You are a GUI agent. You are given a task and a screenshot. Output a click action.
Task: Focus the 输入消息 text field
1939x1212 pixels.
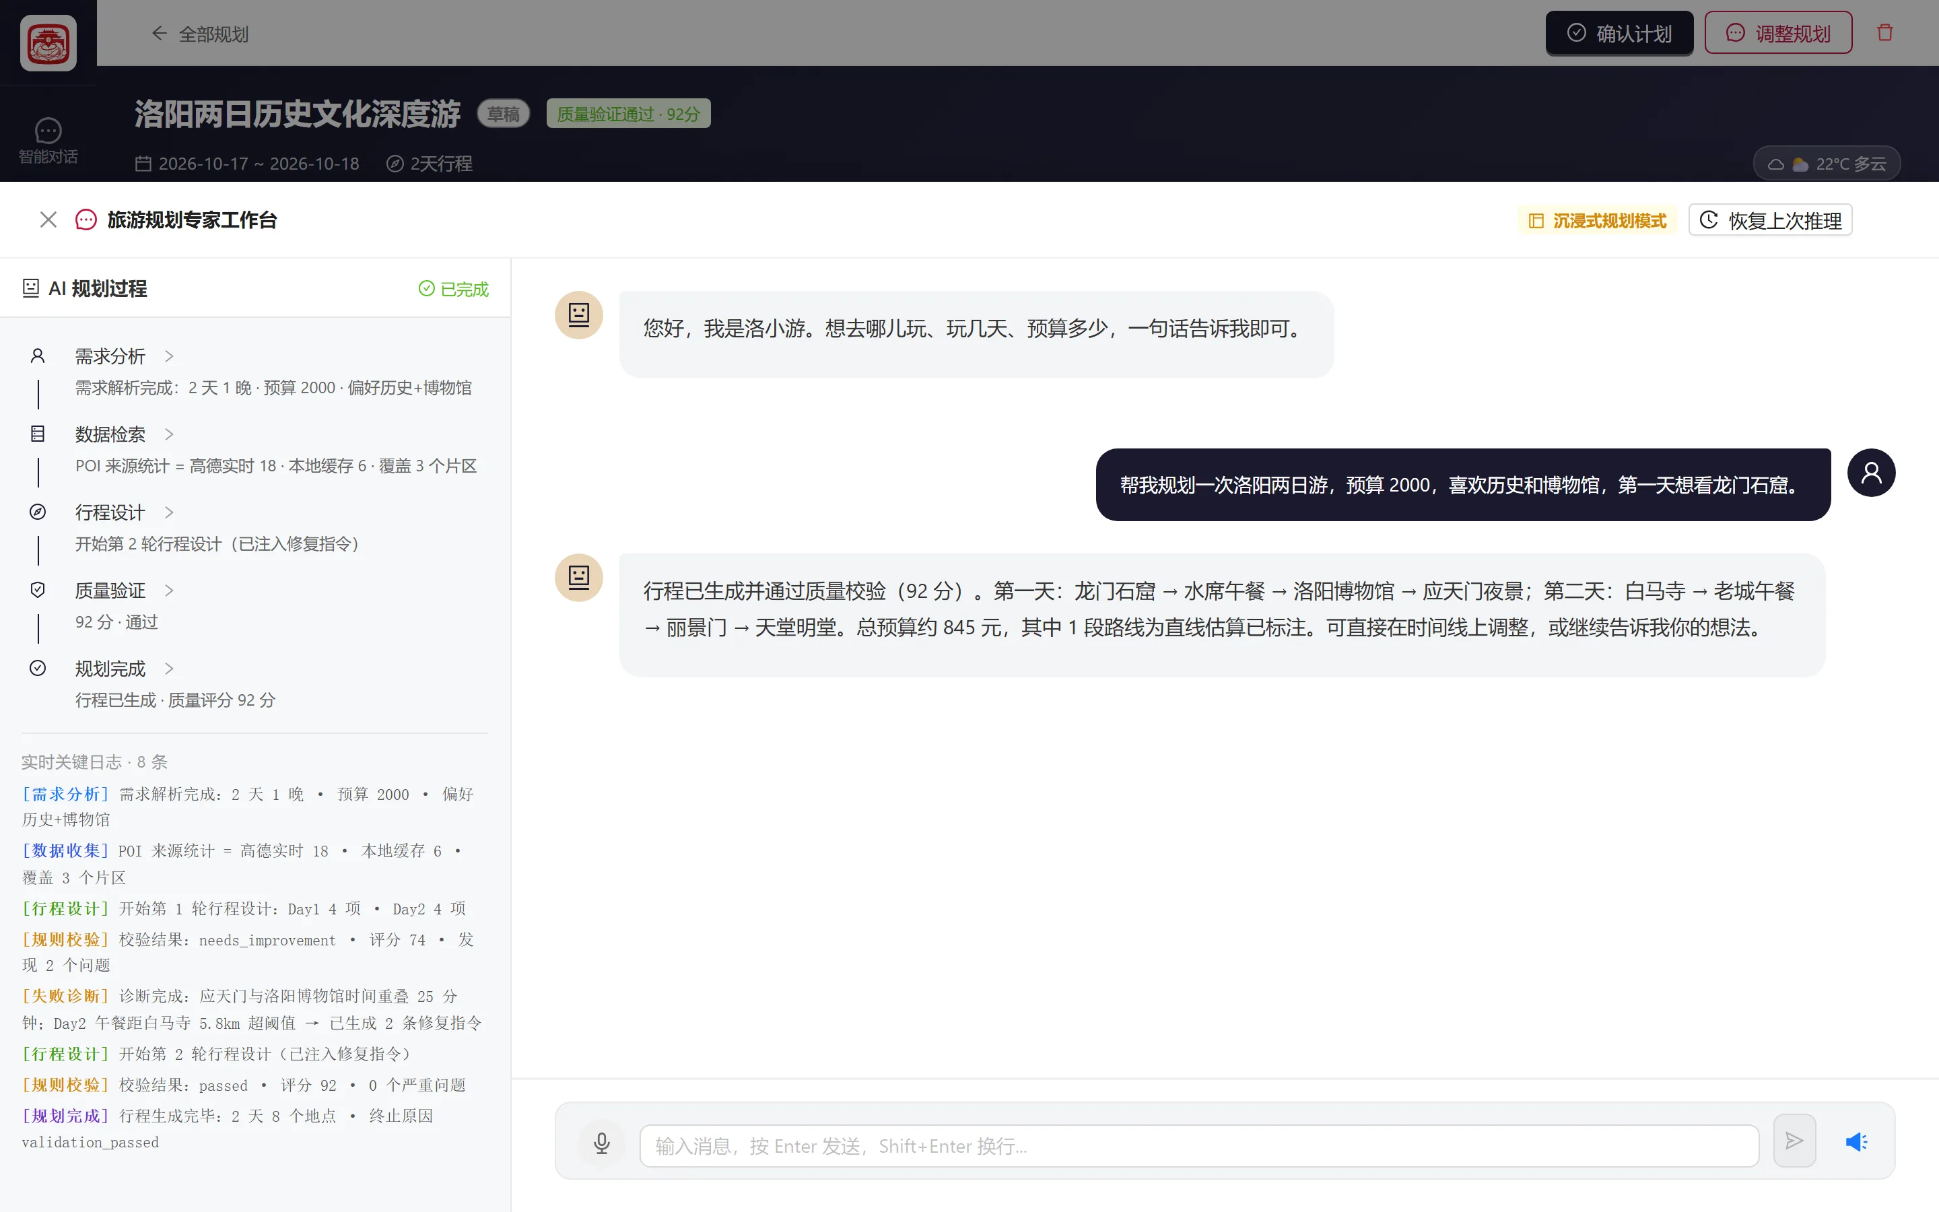1198,1146
